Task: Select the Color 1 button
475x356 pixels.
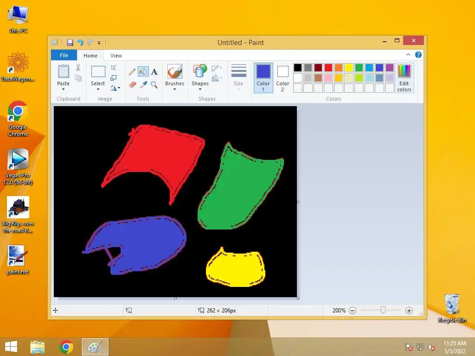Action: (263, 77)
